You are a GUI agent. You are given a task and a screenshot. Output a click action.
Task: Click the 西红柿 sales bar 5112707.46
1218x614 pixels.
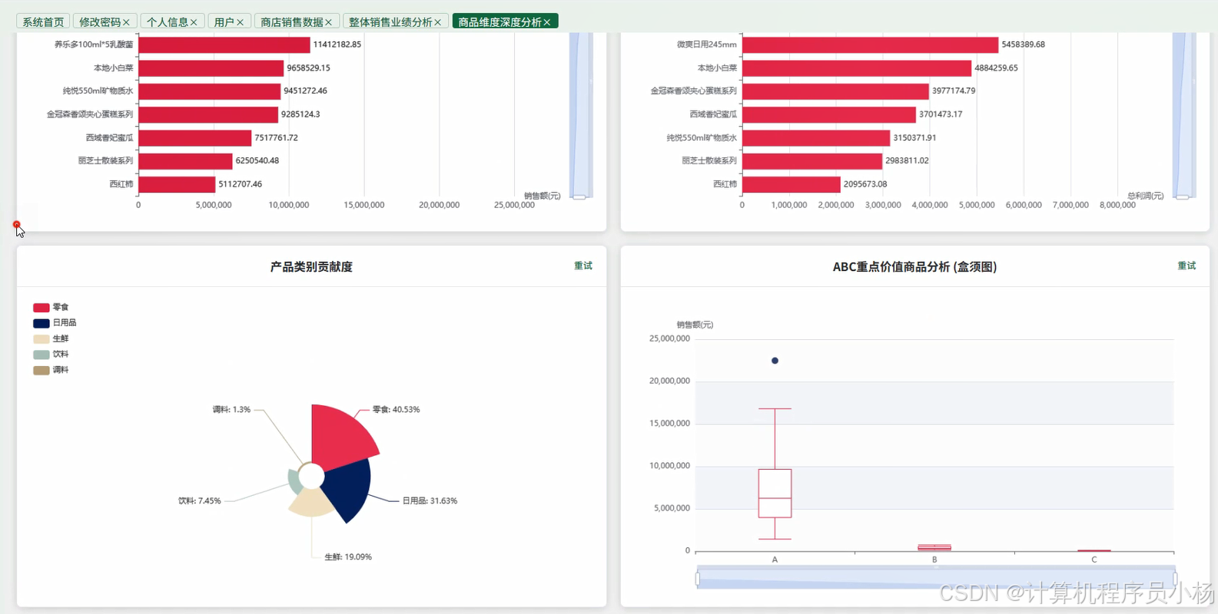(177, 184)
